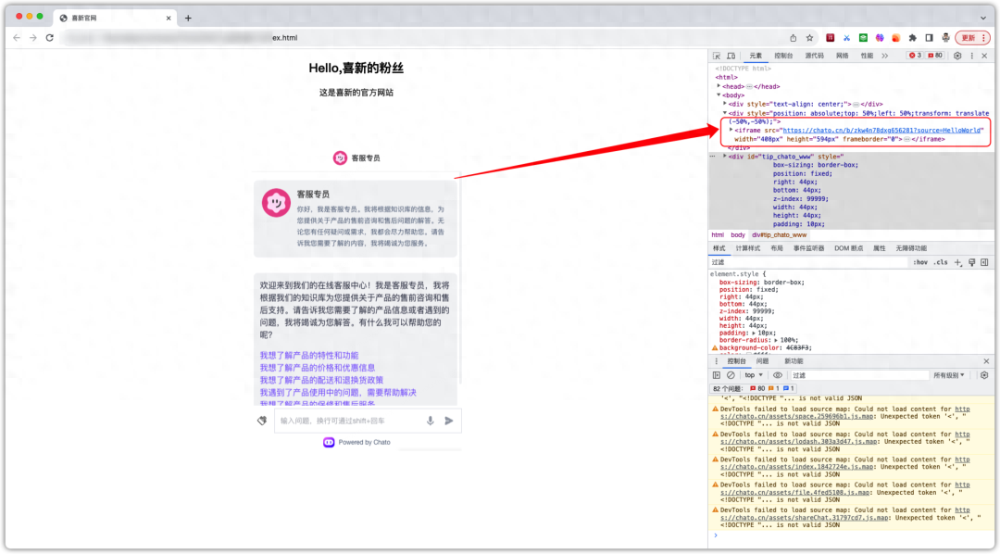Open a new browser tab
1000x554 pixels.
click(188, 18)
